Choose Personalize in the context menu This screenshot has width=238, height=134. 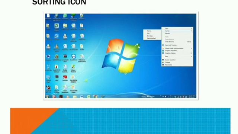click(x=177, y=65)
